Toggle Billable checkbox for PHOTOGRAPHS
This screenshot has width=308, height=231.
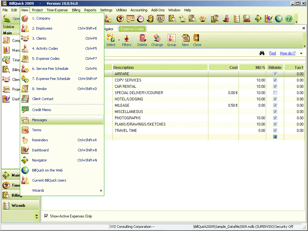(x=275, y=118)
